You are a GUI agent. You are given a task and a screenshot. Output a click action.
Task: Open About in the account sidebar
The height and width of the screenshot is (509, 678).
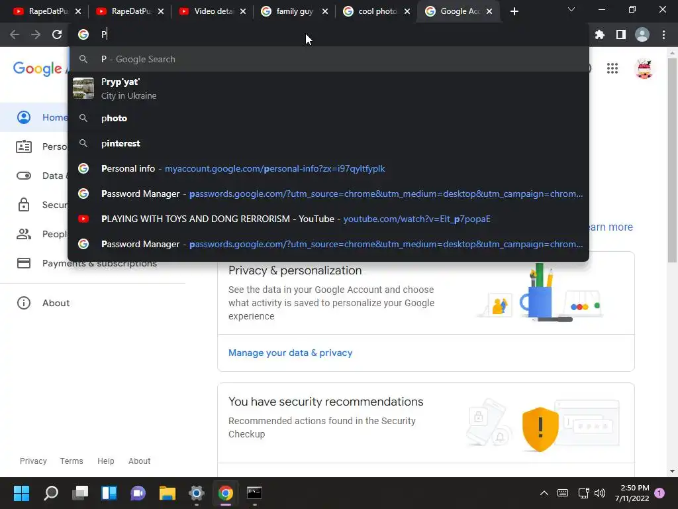click(x=56, y=303)
